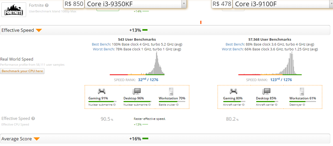The height and width of the screenshot is (146, 333).
Task: Click the Faster effective speed. text
Action: [x=150, y=119]
